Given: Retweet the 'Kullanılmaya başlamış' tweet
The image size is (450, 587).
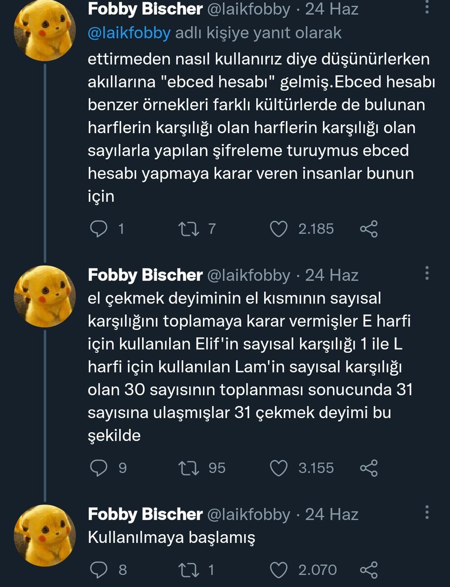Looking at the screenshot, I should (189, 570).
